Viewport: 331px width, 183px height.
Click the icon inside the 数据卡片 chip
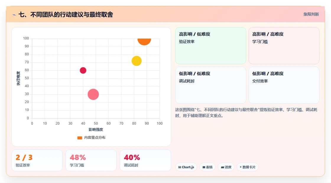click(241, 167)
